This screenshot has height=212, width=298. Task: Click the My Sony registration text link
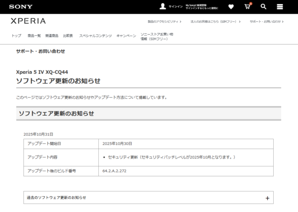click(x=202, y=7)
